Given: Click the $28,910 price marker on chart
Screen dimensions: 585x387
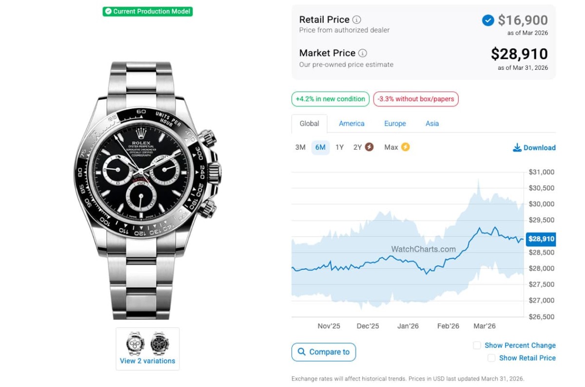Looking at the screenshot, I should [x=541, y=239].
